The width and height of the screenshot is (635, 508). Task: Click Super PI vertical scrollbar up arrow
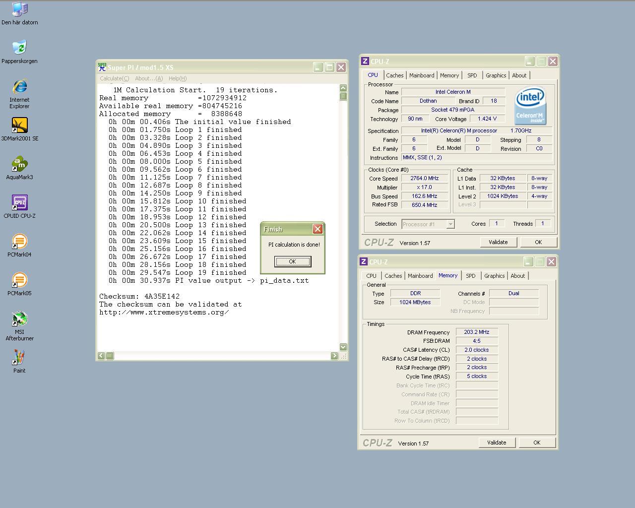pos(343,88)
